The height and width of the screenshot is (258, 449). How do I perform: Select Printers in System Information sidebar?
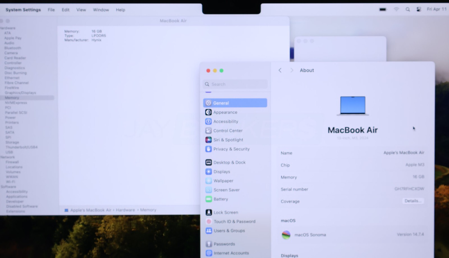tap(12, 122)
